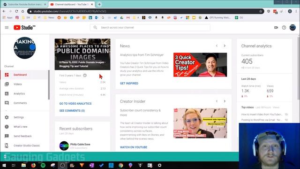Image resolution: width=300 pixels, height=169 pixels.
Task: Open a new browser tab
Action: (99, 4)
